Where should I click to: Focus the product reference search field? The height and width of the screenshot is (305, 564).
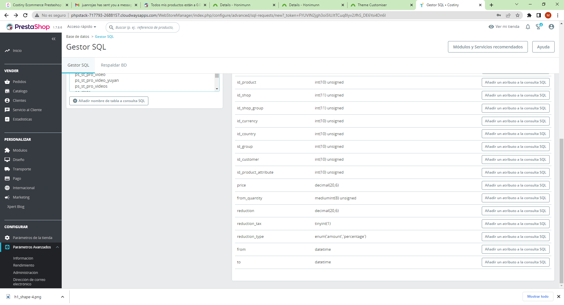[x=142, y=28]
